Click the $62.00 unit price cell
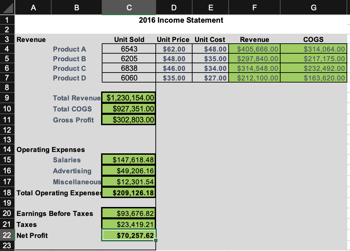Screen dimensions: 350x251 [x=174, y=49]
